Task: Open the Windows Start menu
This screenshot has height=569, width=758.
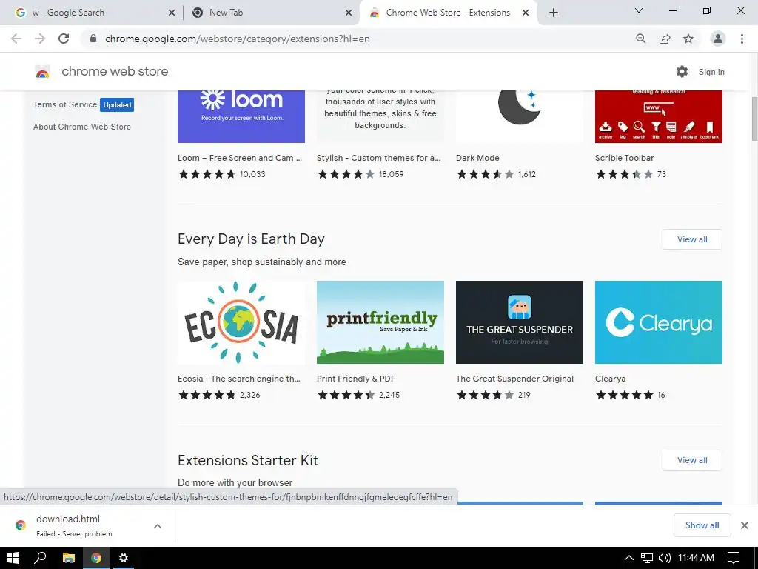Action: coord(13,558)
